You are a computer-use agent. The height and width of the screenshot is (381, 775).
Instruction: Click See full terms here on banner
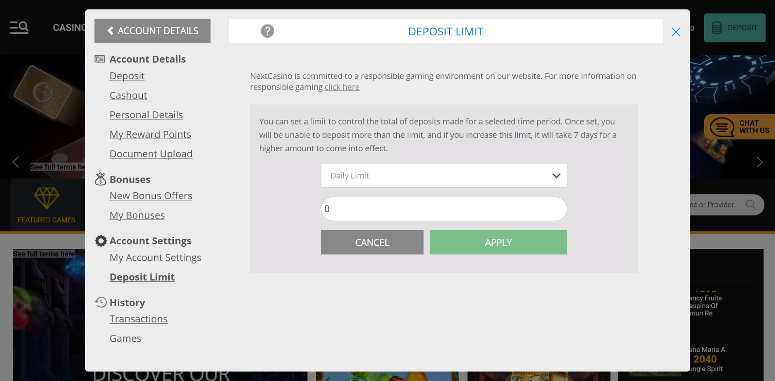click(x=58, y=167)
